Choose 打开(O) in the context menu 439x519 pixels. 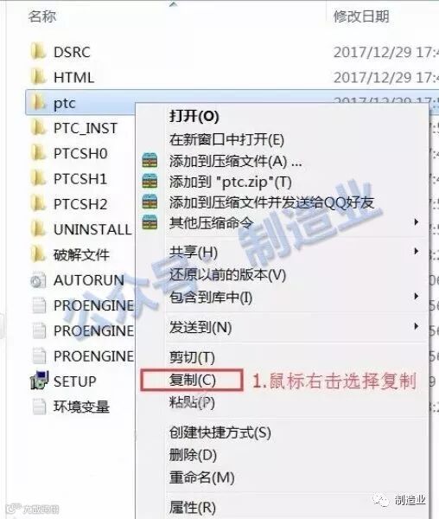194,116
